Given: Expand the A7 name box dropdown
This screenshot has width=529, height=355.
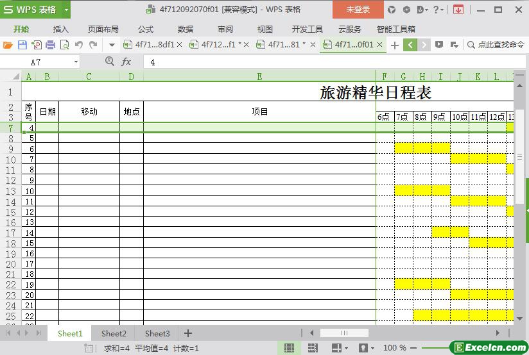Looking at the screenshot, I should click(x=76, y=62).
